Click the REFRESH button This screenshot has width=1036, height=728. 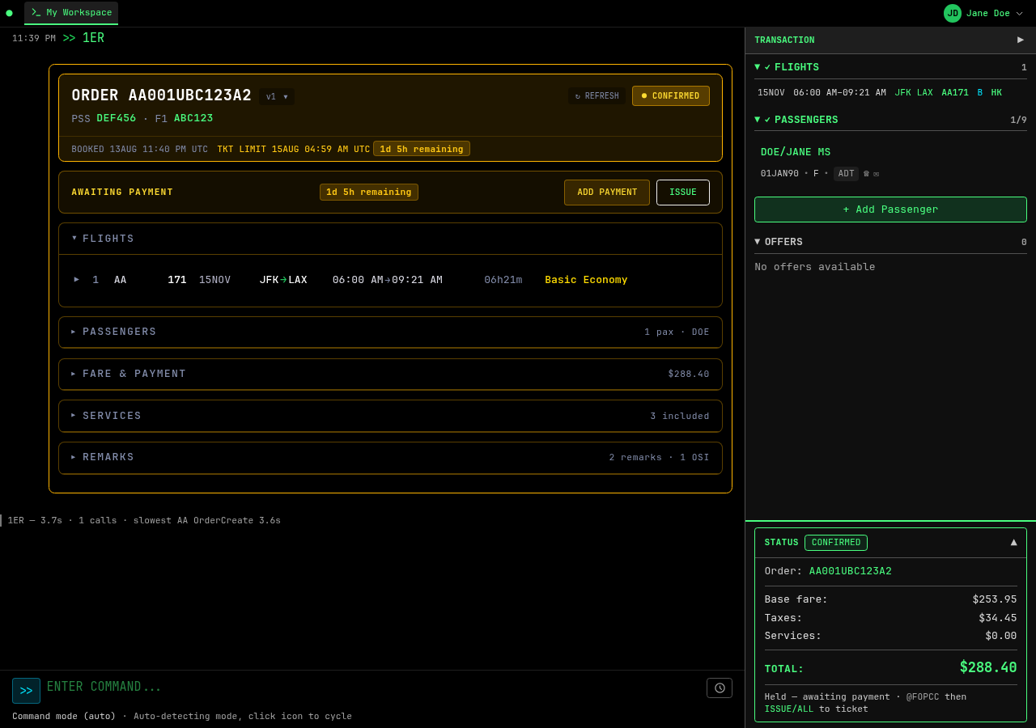(597, 96)
